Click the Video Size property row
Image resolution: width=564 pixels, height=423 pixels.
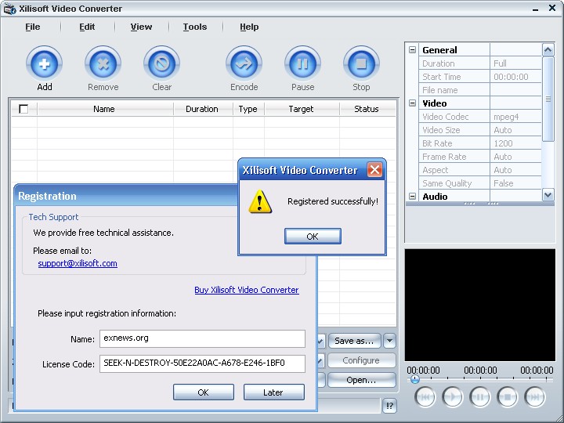480,130
